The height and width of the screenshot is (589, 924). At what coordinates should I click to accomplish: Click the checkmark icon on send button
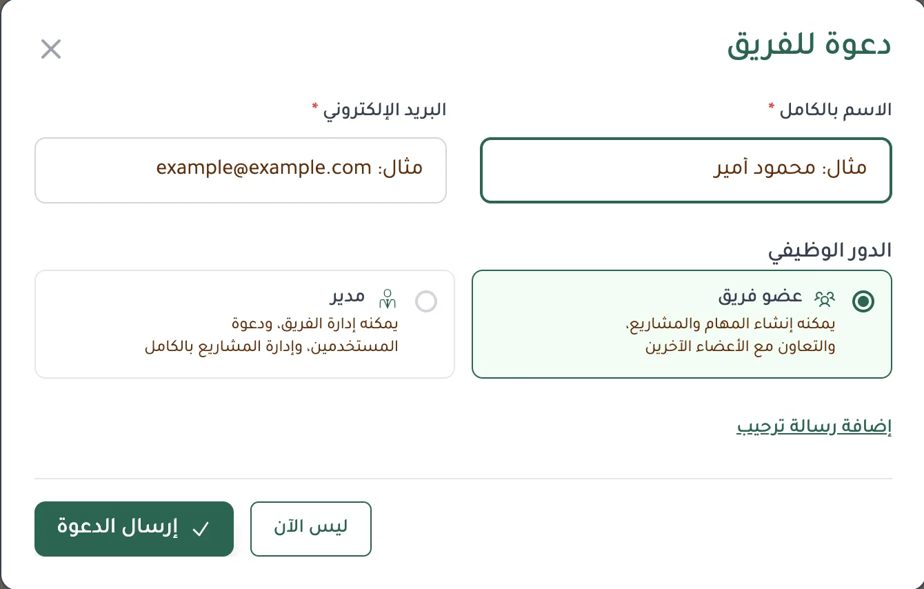pos(201,529)
